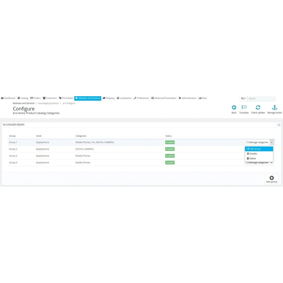Add a New group

coord(271,179)
